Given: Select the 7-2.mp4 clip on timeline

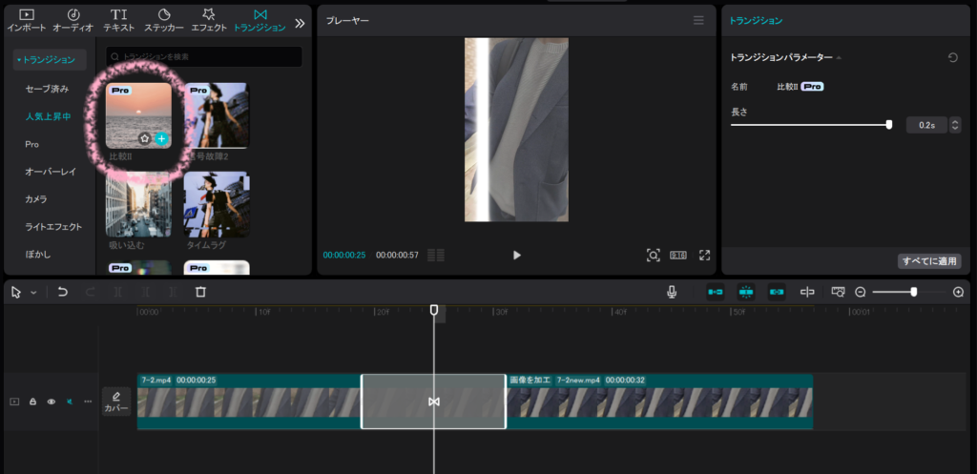Looking at the screenshot, I should (x=249, y=402).
